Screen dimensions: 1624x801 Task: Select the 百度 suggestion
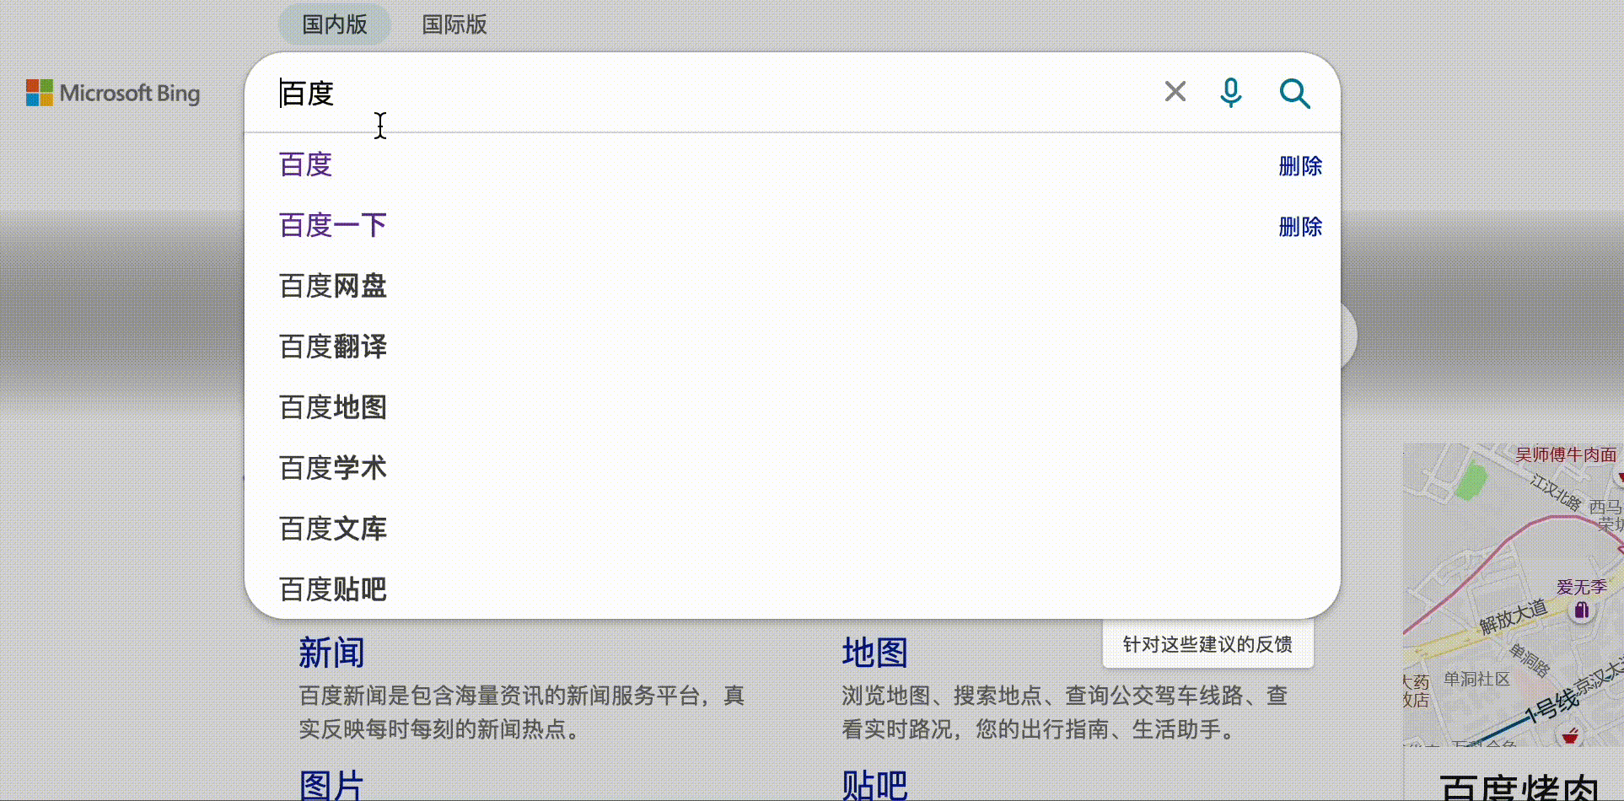click(792, 164)
